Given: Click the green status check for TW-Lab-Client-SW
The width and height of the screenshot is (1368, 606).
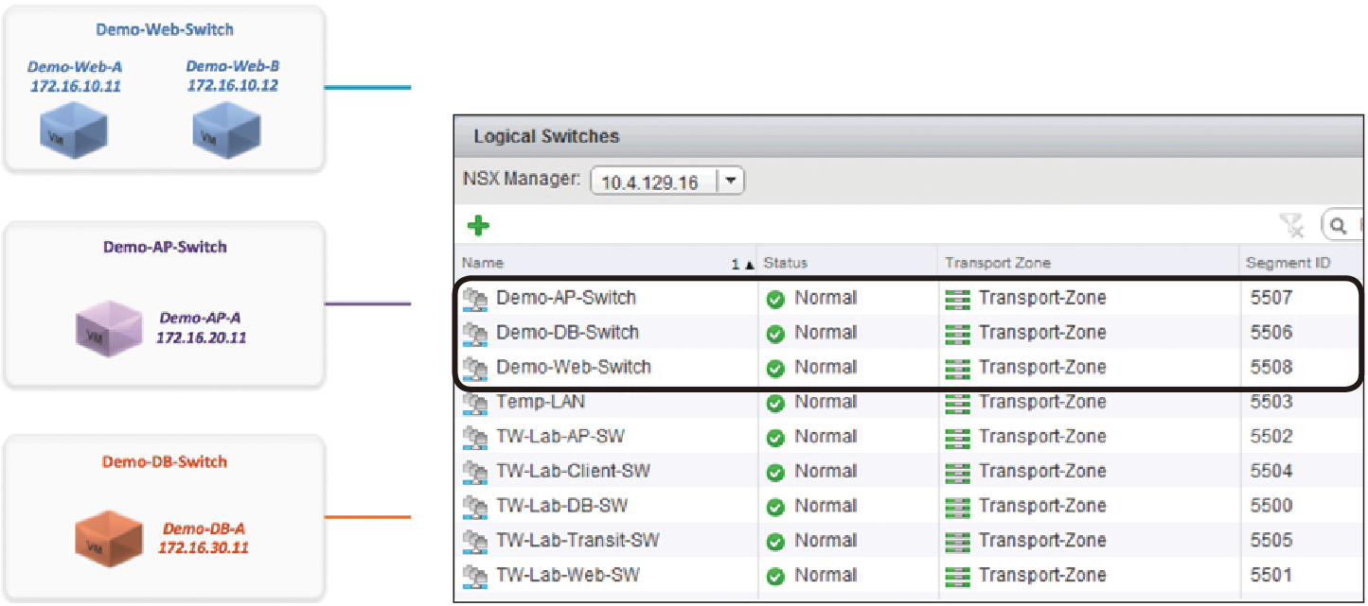Looking at the screenshot, I should pyautogui.click(x=775, y=473).
